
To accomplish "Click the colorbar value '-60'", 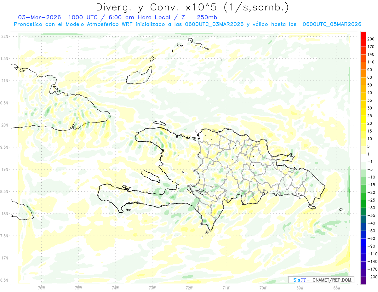I will [x=371, y=238].
